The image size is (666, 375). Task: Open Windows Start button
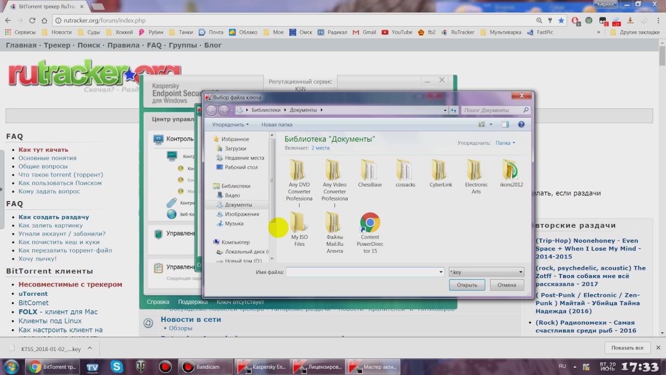pyautogui.click(x=10, y=367)
